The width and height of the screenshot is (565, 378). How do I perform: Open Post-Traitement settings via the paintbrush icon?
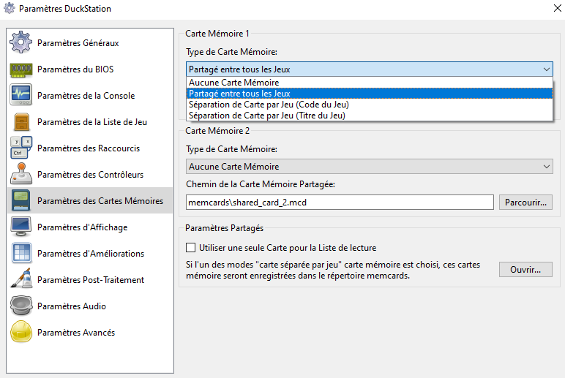tap(20, 280)
